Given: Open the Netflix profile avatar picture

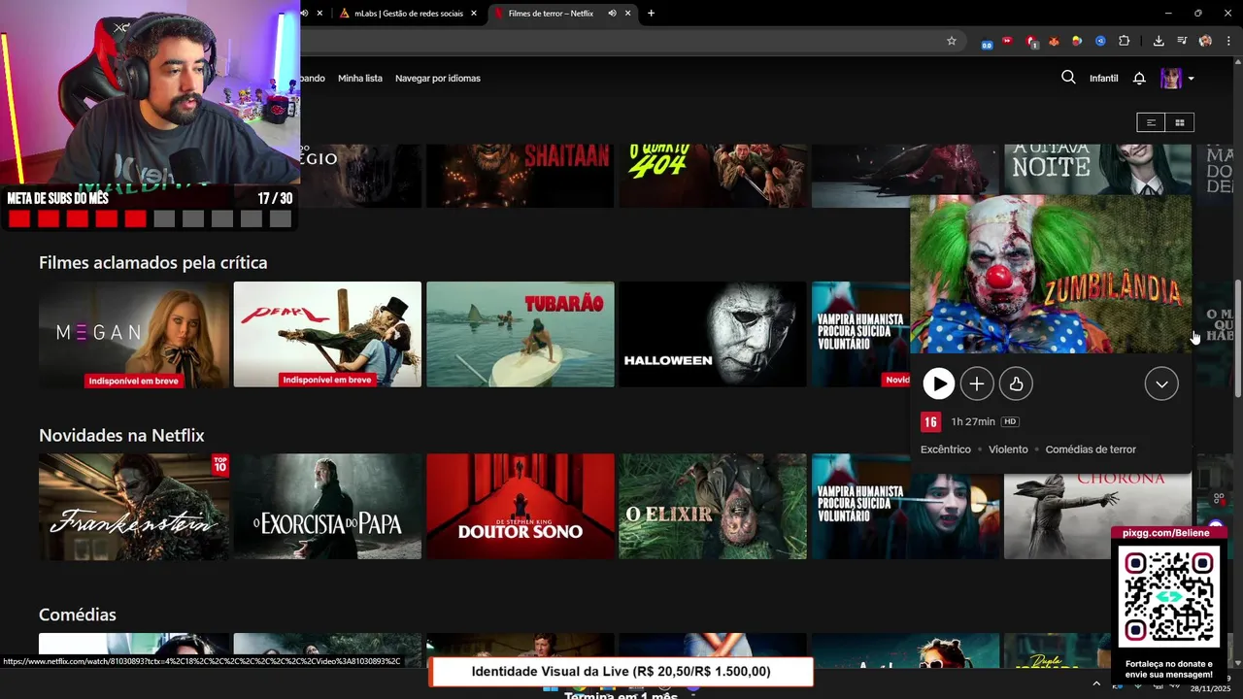Looking at the screenshot, I should pos(1171,78).
